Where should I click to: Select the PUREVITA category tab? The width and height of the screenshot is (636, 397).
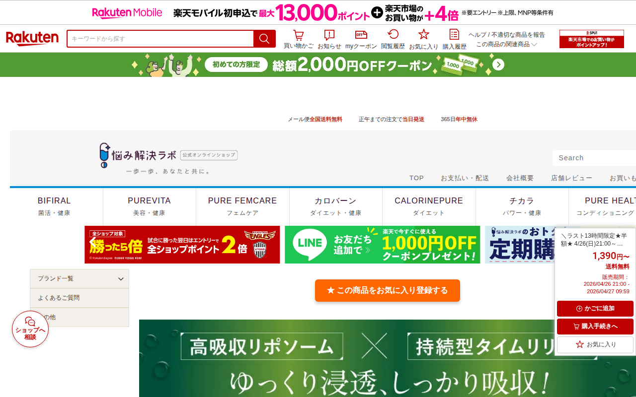tap(150, 206)
